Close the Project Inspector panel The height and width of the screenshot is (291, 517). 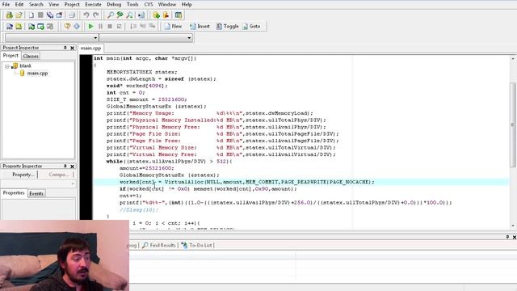click(72, 48)
